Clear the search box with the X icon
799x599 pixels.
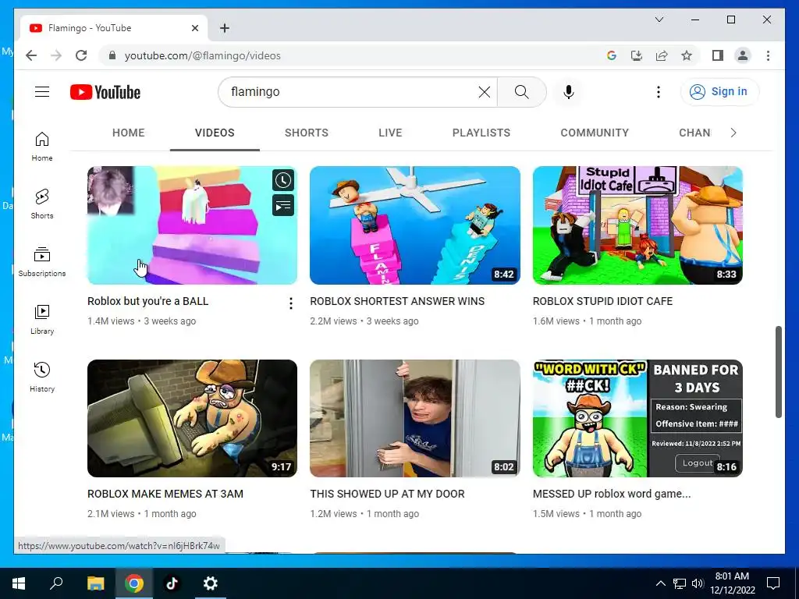click(484, 92)
